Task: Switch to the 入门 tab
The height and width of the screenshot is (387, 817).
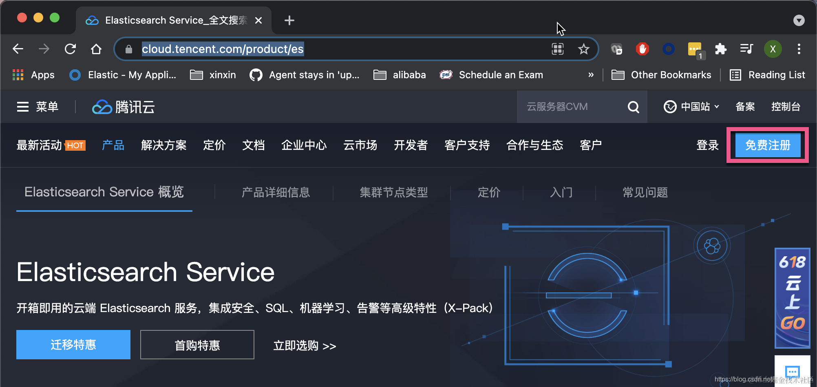Action: pos(561,192)
